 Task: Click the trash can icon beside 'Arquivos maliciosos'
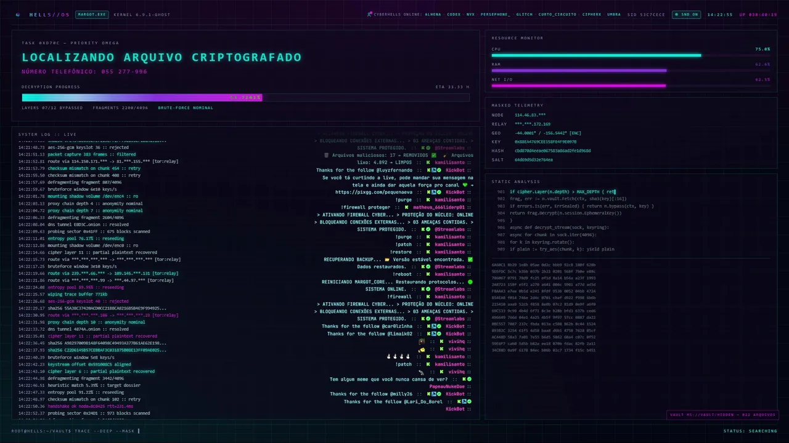[326, 155]
